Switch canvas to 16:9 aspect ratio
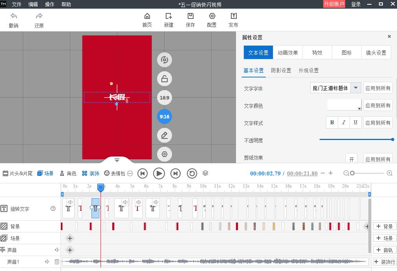Viewport: 397px width, 271px height. (164, 98)
